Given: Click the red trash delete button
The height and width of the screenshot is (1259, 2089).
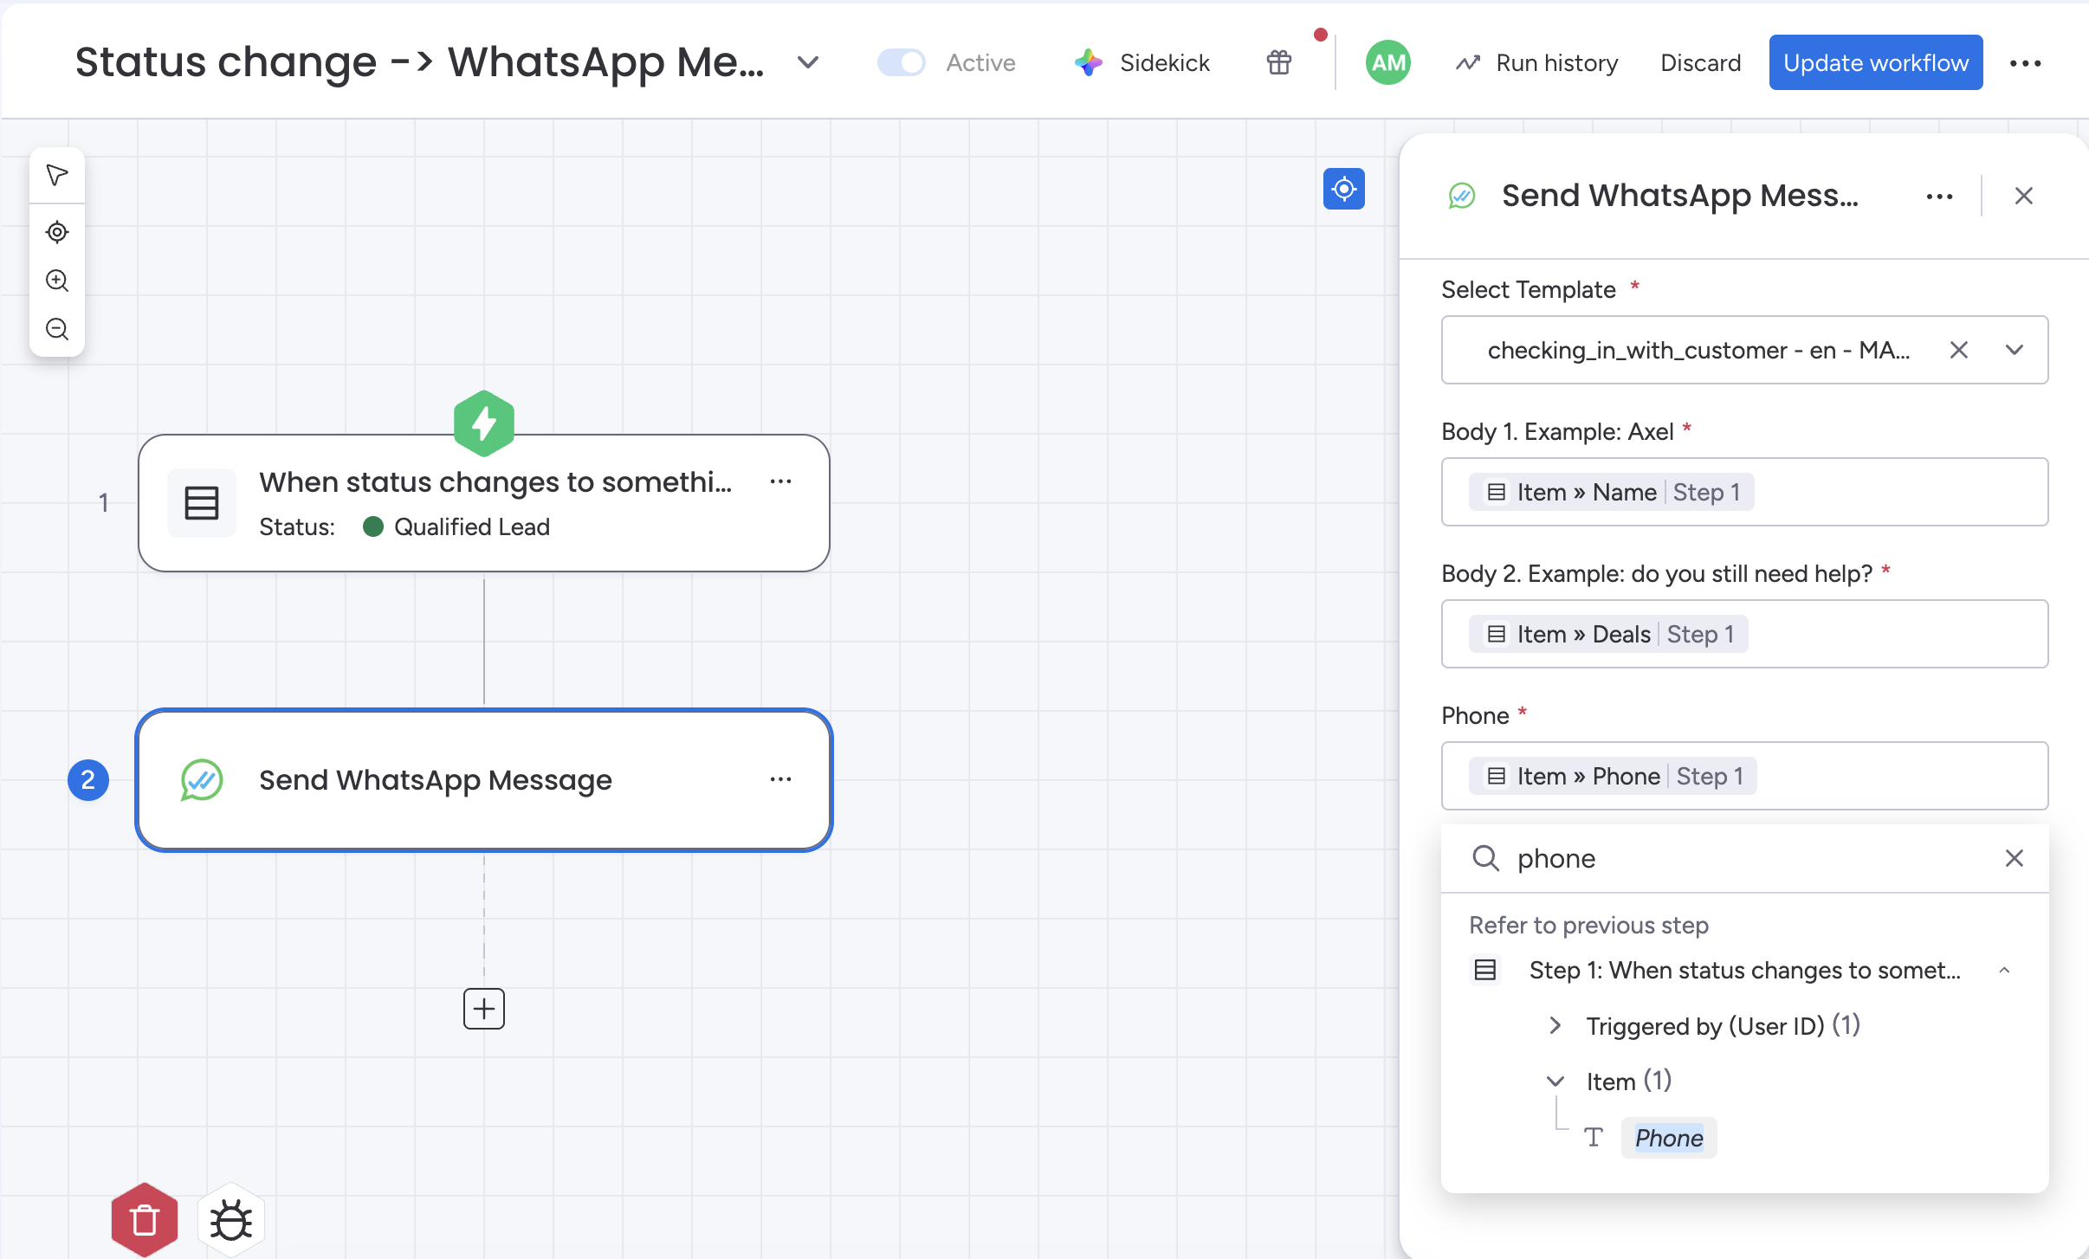Looking at the screenshot, I should coord(145,1220).
